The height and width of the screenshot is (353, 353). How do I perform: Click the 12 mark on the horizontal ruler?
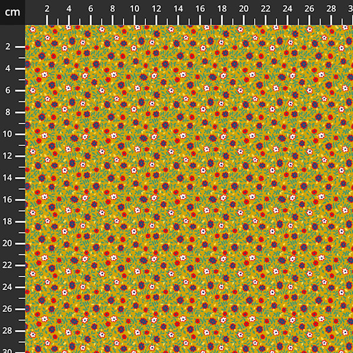pyautogui.click(x=156, y=9)
